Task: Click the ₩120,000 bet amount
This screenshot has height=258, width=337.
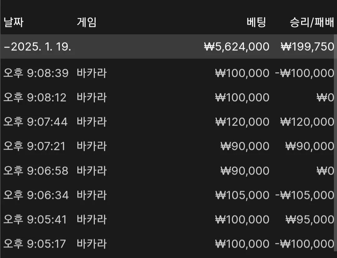Action: pos(242,122)
